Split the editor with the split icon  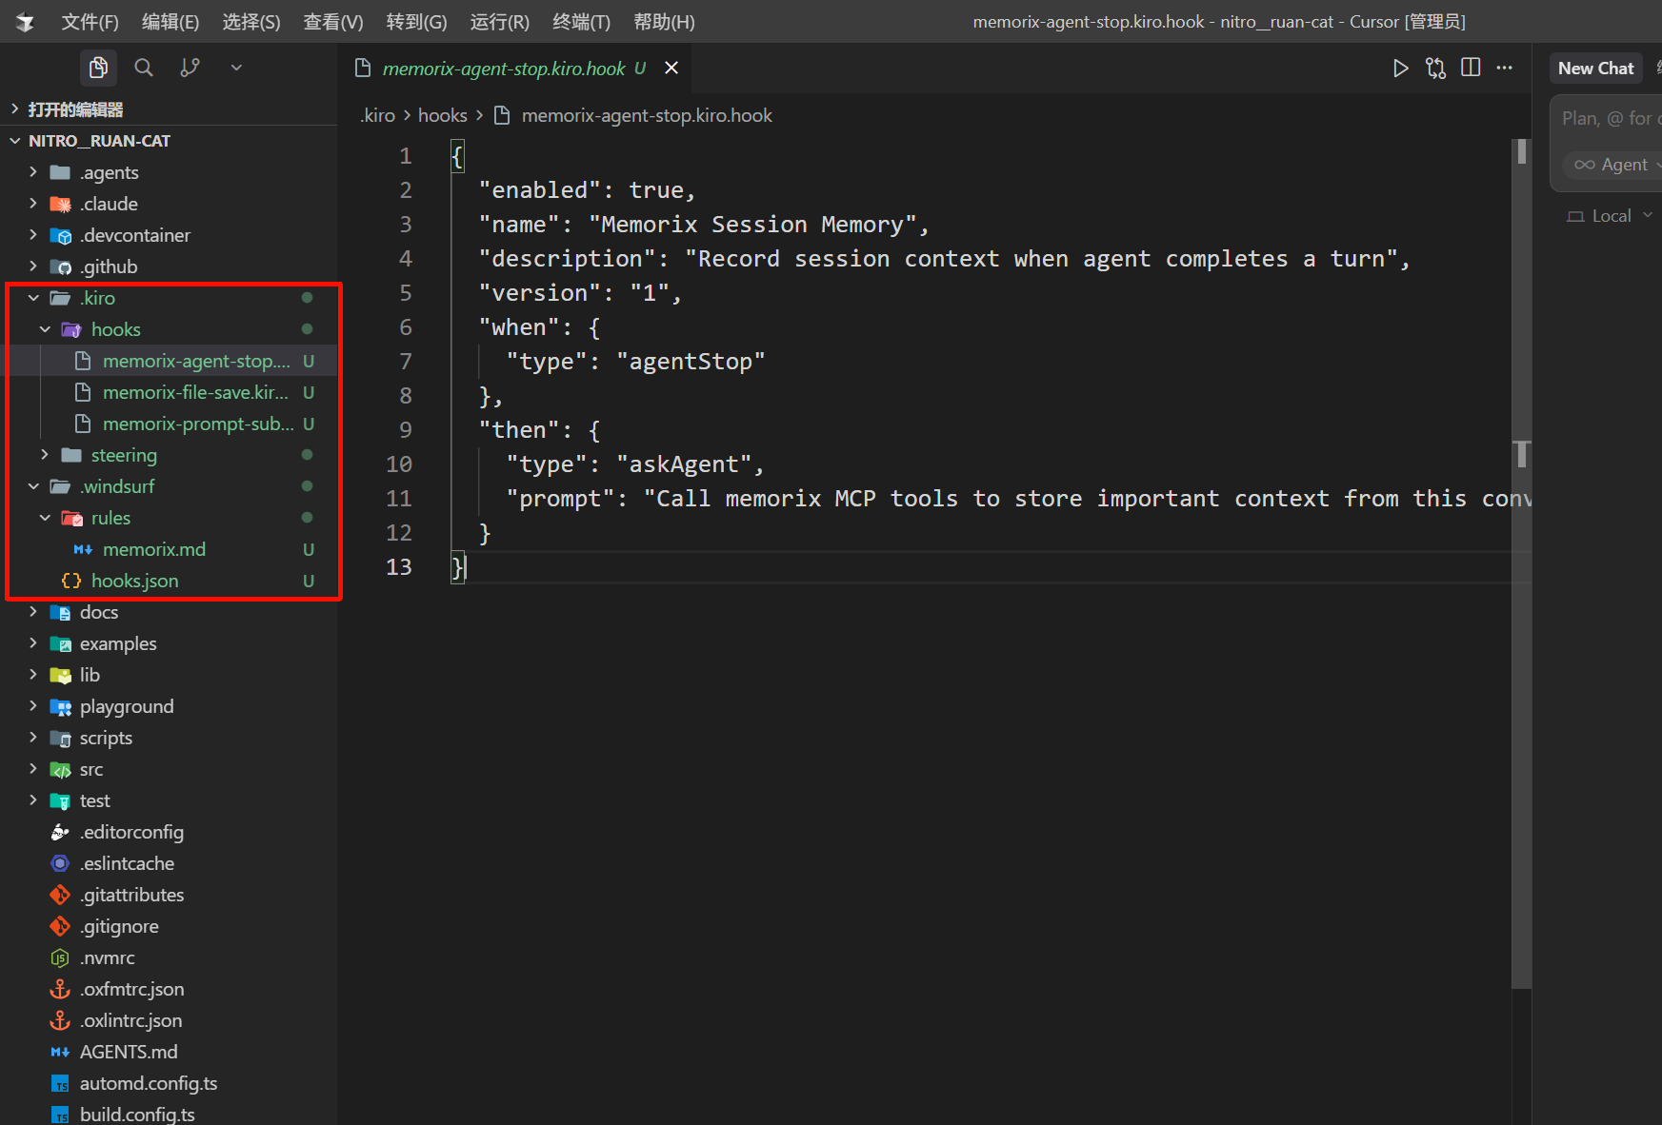[x=1471, y=68]
